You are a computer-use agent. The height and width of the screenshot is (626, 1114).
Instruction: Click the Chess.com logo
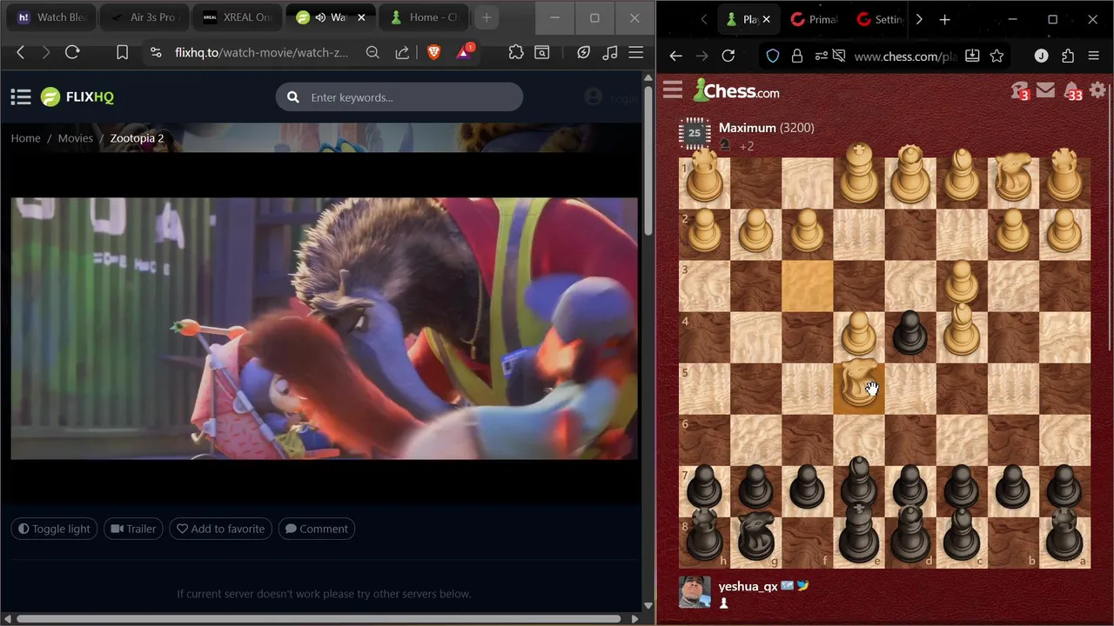click(736, 90)
